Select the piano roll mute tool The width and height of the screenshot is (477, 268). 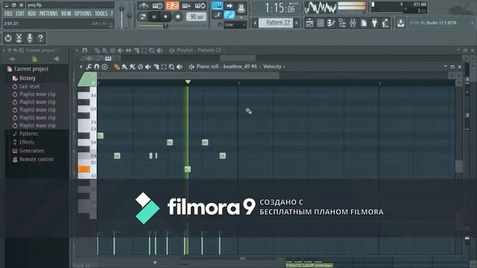click(x=148, y=66)
